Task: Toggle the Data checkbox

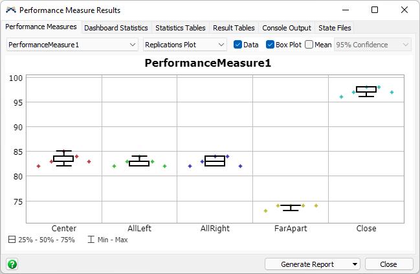Action: point(238,45)
